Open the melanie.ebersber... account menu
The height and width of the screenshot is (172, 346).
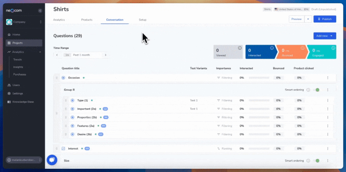(24, 160)
